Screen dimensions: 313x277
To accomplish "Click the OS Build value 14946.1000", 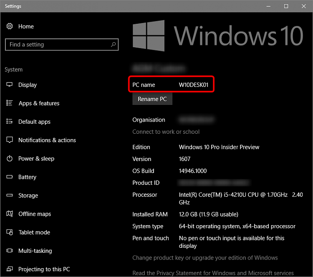I will (x=193, y=171).
